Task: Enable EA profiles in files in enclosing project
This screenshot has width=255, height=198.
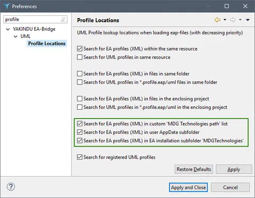Action: pyautogui.click(x=80, y=99)
